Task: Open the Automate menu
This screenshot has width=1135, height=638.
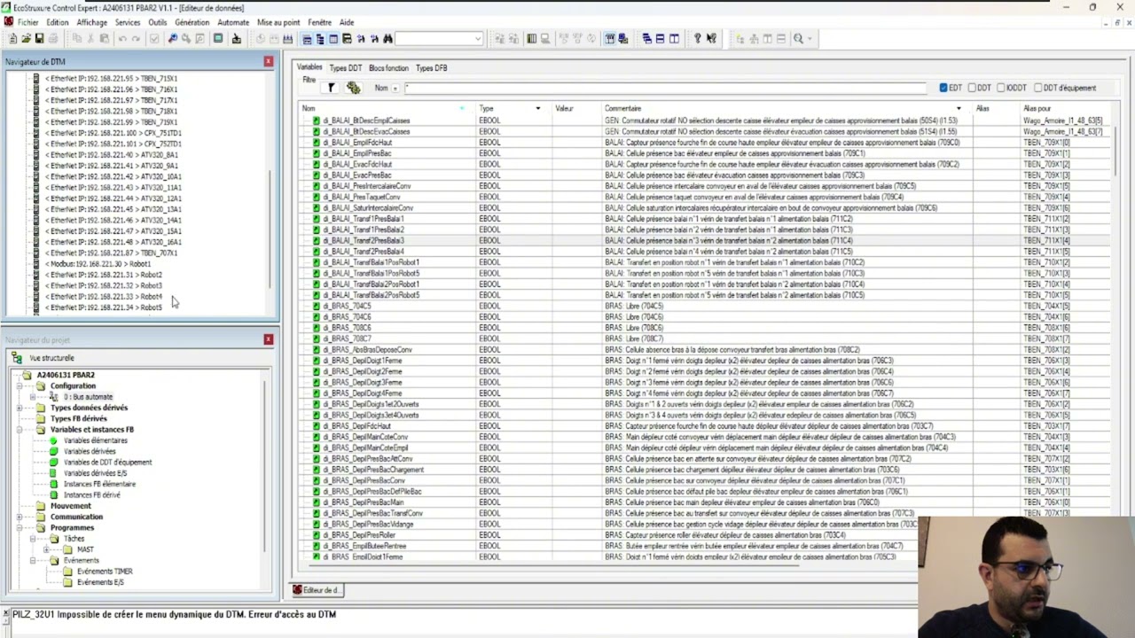Action: tap(233, 22)
